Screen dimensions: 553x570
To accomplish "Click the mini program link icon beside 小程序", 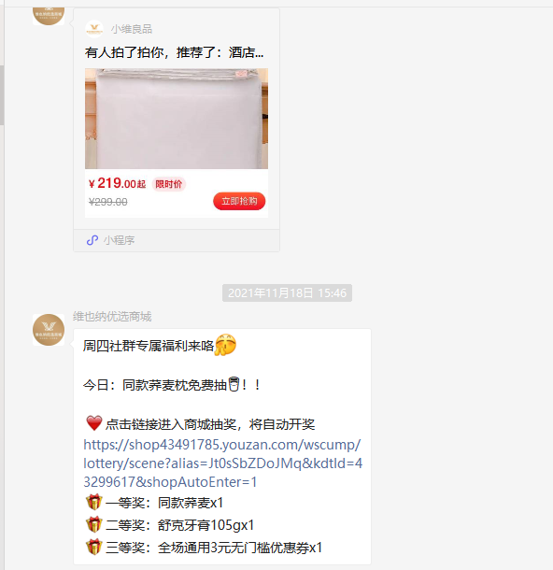I will tap(92, 240).
